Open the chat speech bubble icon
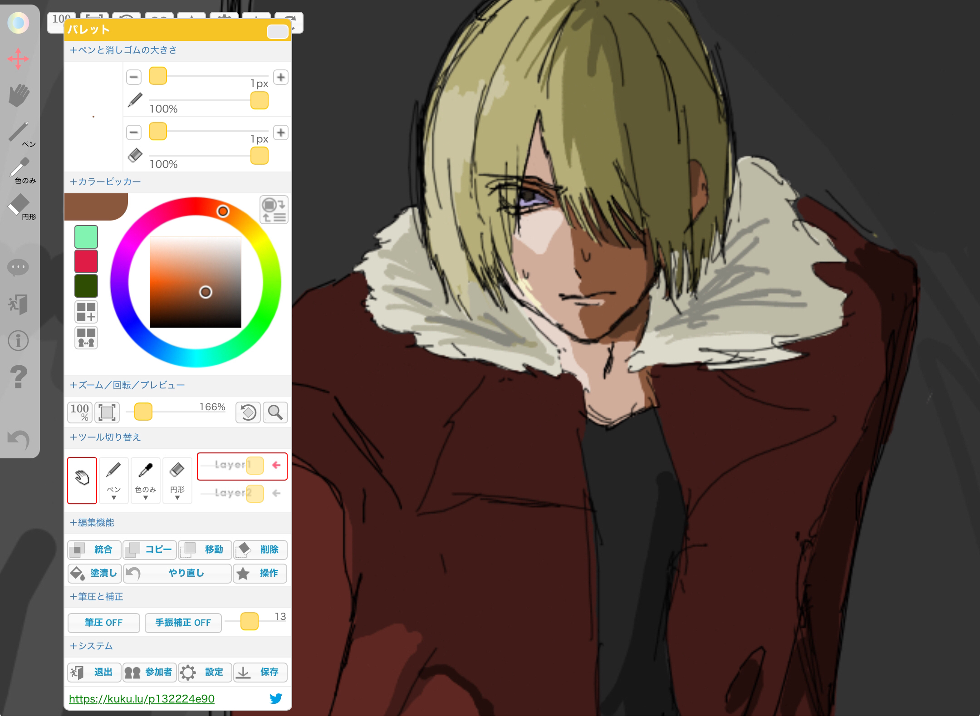980x717 pixels. [18, 267]
